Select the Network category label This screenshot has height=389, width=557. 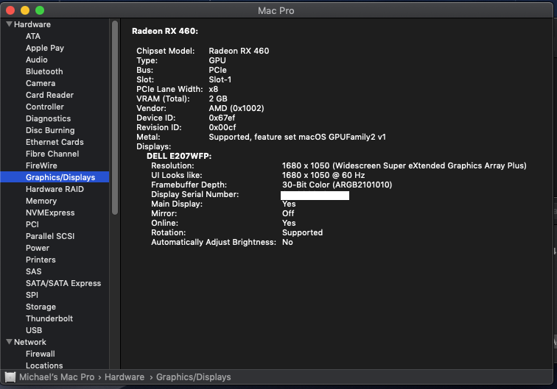pos(30,342)
